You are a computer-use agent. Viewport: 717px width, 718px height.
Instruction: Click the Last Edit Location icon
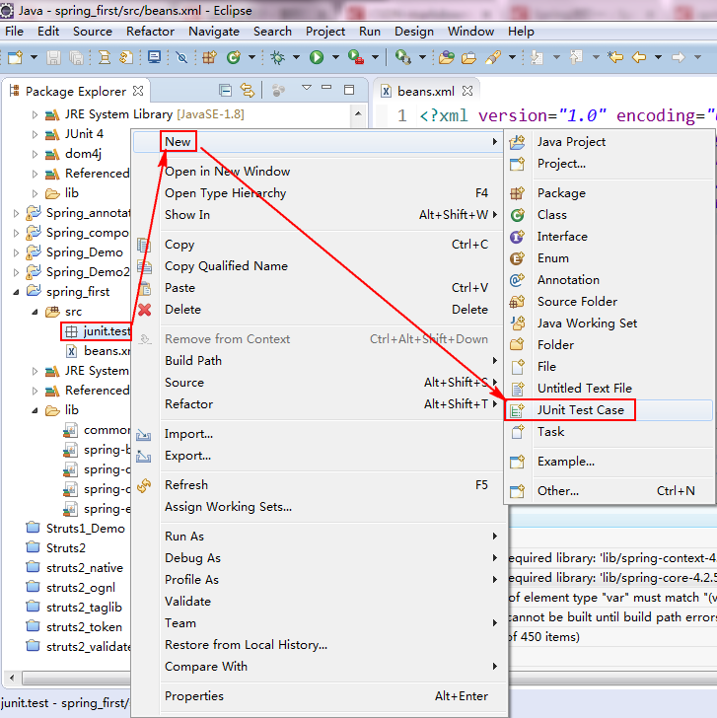click(x=615, y=57)
